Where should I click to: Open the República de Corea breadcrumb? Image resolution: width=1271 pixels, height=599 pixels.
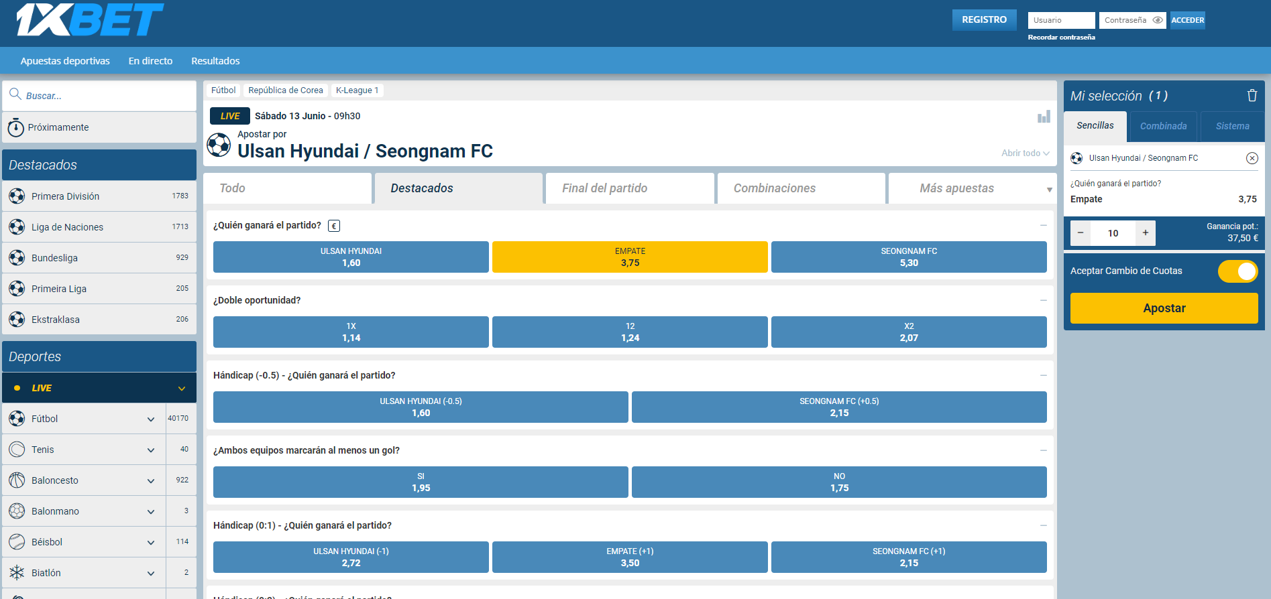tap(286, 90)
